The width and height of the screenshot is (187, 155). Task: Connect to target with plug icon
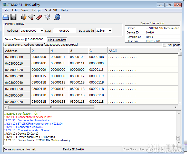pyautogui.click(x=24, y=17)
